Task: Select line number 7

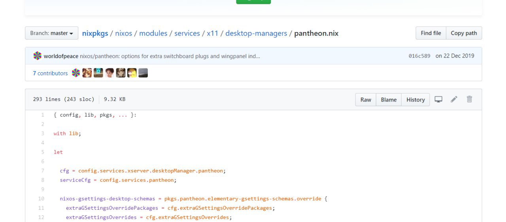Action: 42,171
